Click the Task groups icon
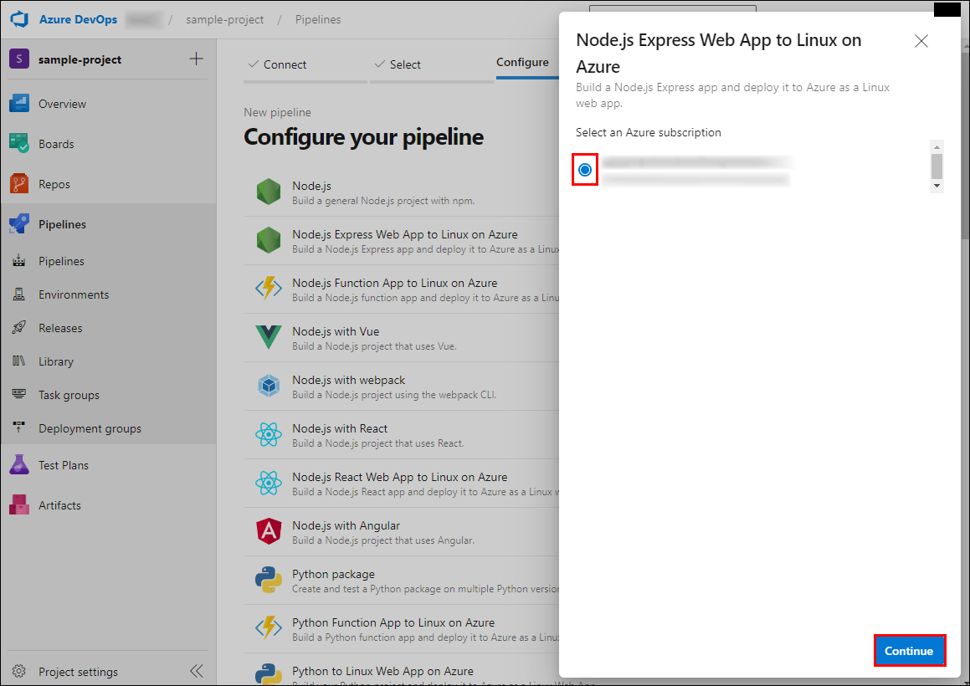 coord(19,394)
